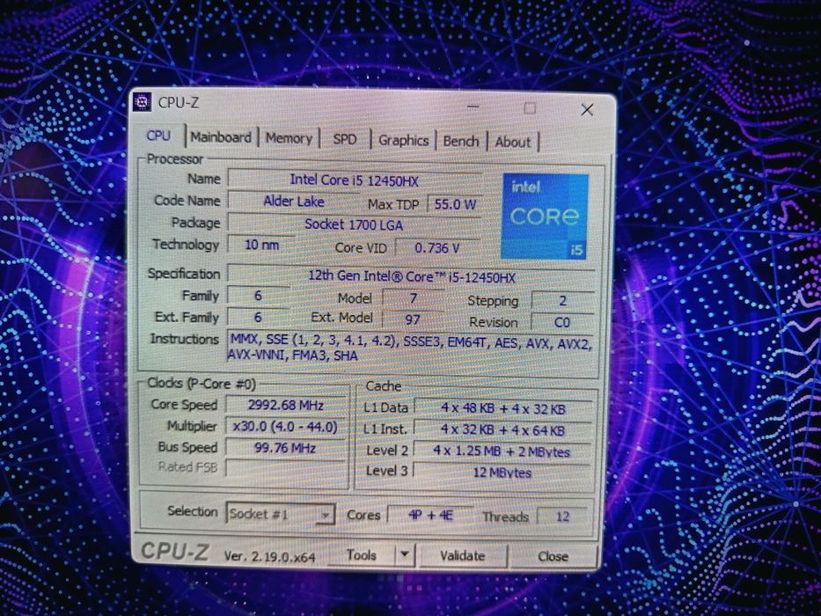Click the version text Ver. 2.19.0.x64

point(269,556)
